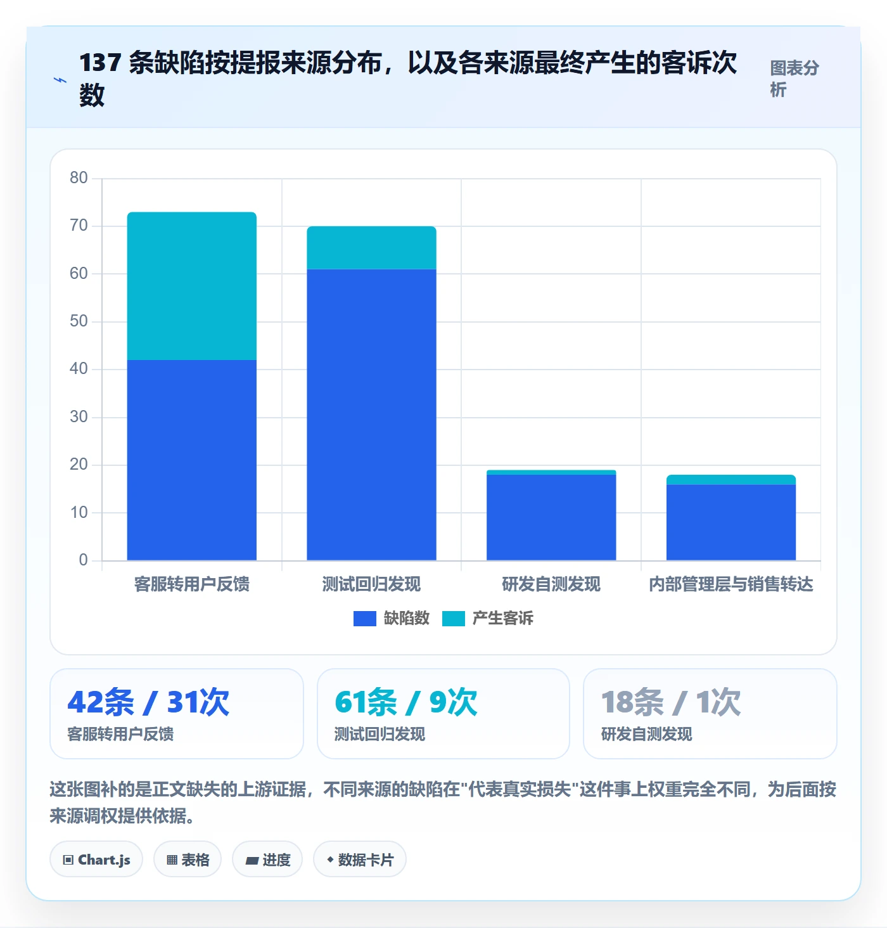
Task: Click the y-axis value 50
Action: tap(79, 321)
